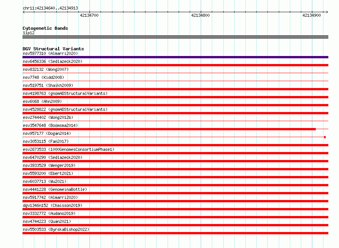Open nsv4441228 (GenomeinaBottle) label

click(x=55, y=189)
